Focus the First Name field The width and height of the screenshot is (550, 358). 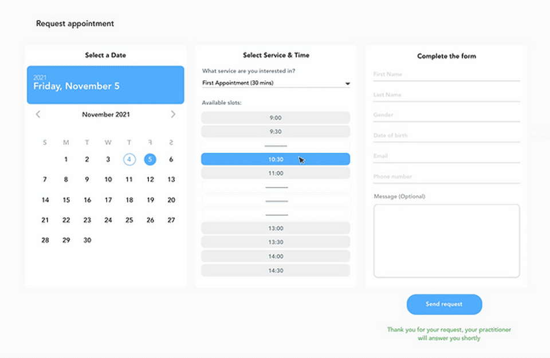[446, 74]
